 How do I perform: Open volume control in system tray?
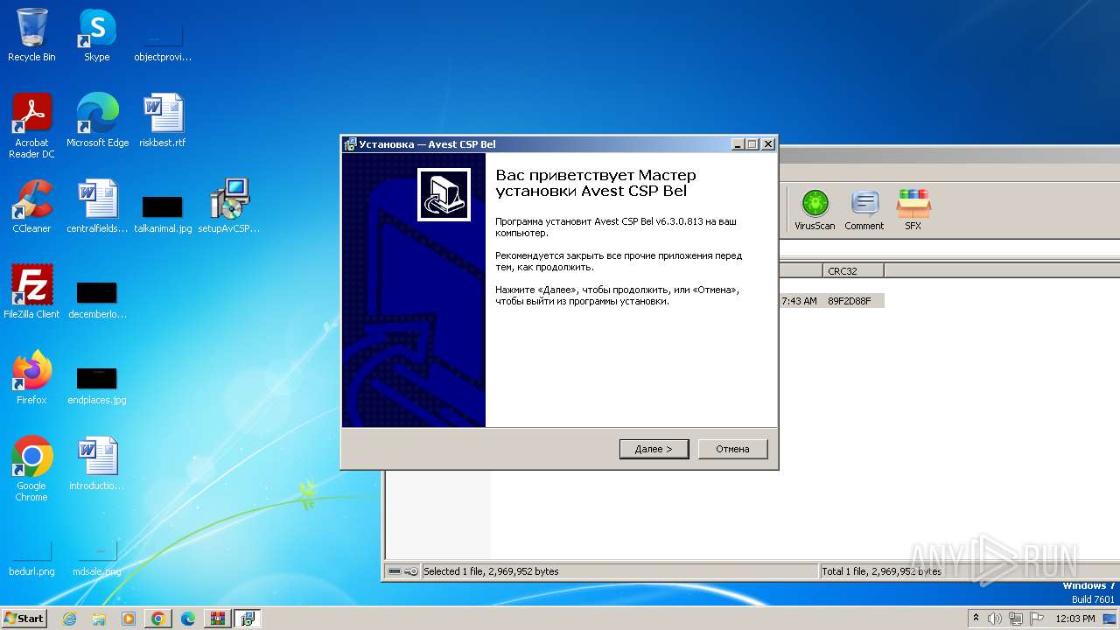[995, 619]
